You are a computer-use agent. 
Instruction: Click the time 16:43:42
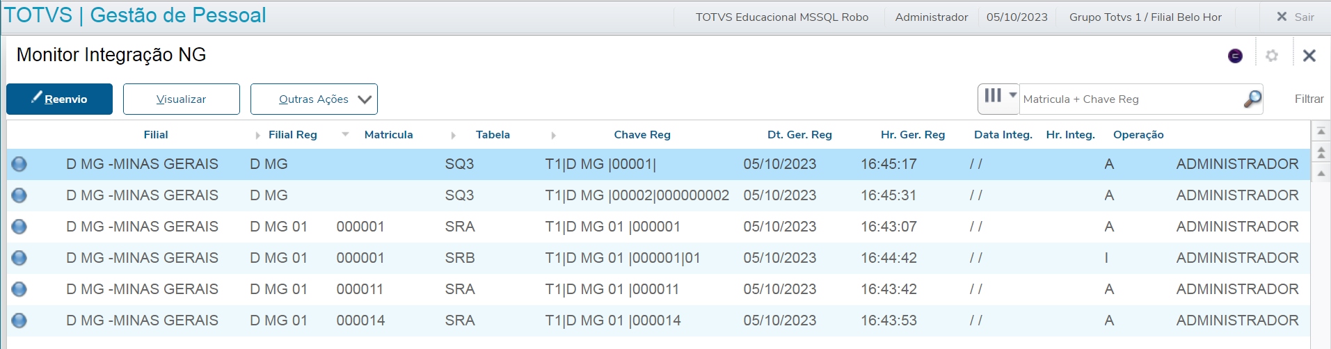(x=888, y=289)
